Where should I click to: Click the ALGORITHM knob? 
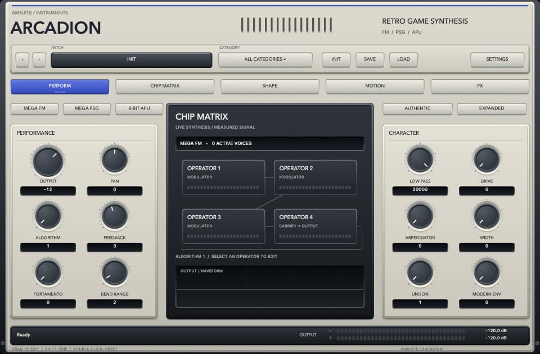pyautogui.click(x=48, y=216)
